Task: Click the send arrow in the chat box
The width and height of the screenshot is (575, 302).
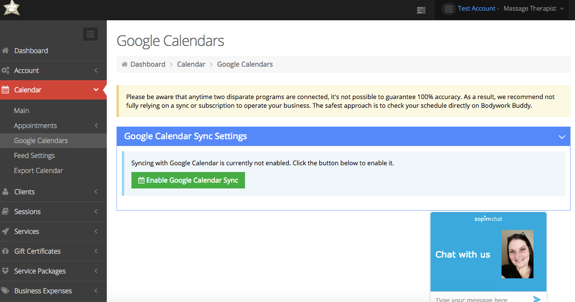Action: click(536, 299)
